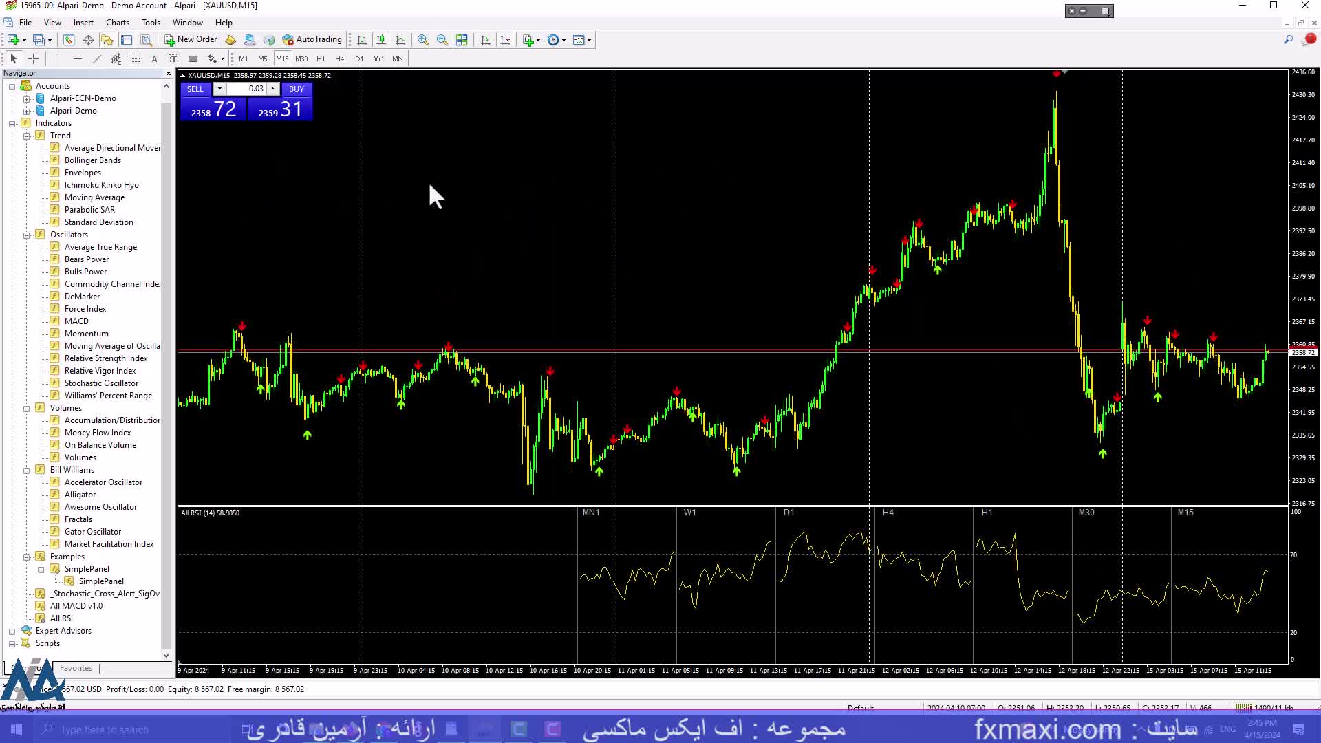Toggle the Navigator panel visibility
The width and height of the screenshot is (1321, 743).
click(x=107, y=39)
